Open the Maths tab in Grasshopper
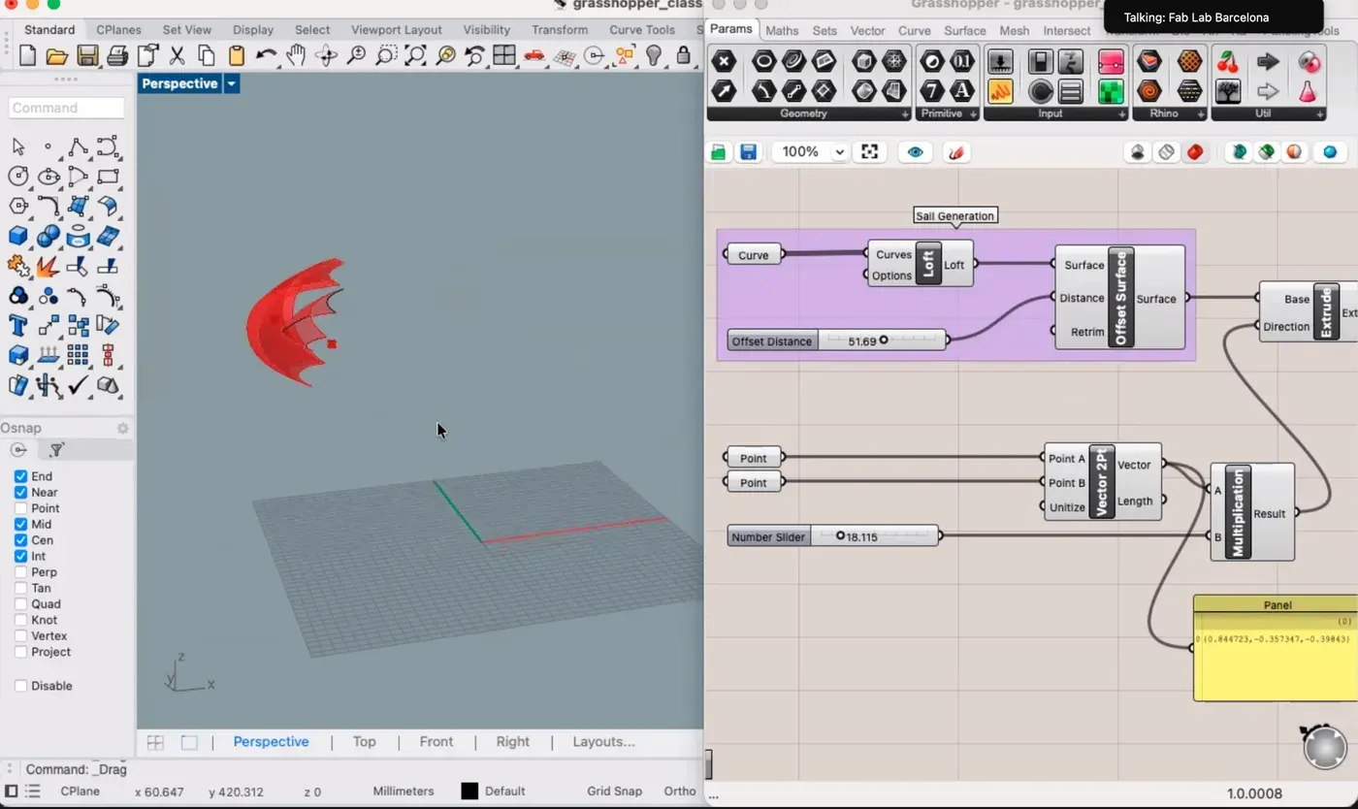This screenshot has height=809, width=1358. (x=782, y=30)
